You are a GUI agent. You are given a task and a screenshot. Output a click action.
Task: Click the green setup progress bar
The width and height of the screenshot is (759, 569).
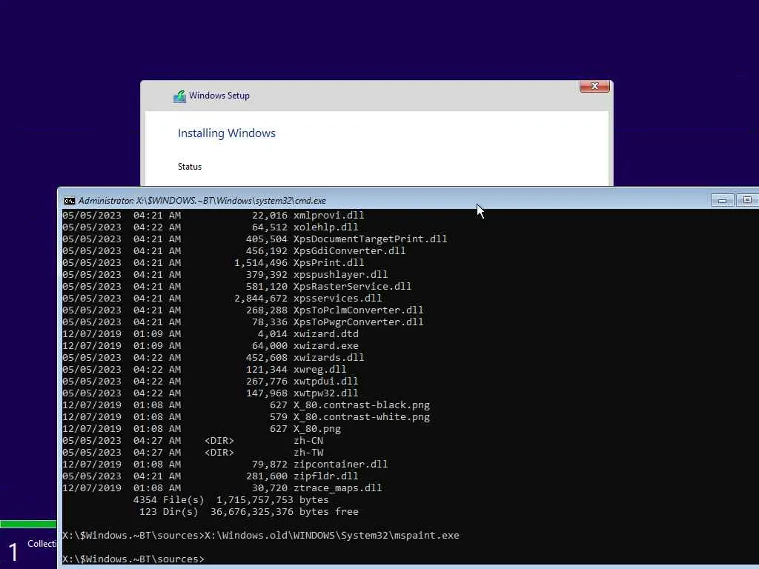(28, 524)
